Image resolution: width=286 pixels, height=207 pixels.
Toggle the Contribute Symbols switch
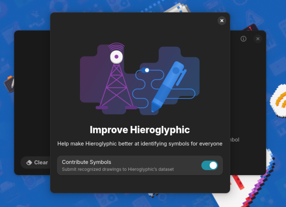coord(209,165)
